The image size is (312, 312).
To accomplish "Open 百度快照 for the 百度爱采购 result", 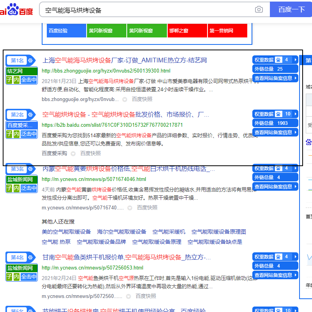I will [90, 153].
